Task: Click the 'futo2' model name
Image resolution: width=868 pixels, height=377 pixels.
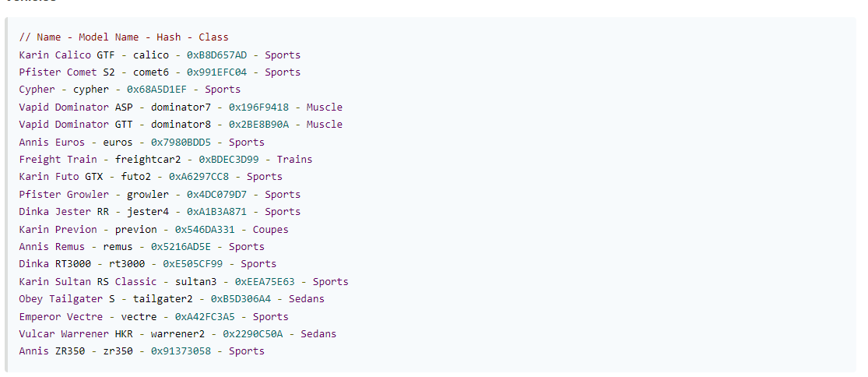Action: point(136,177)
